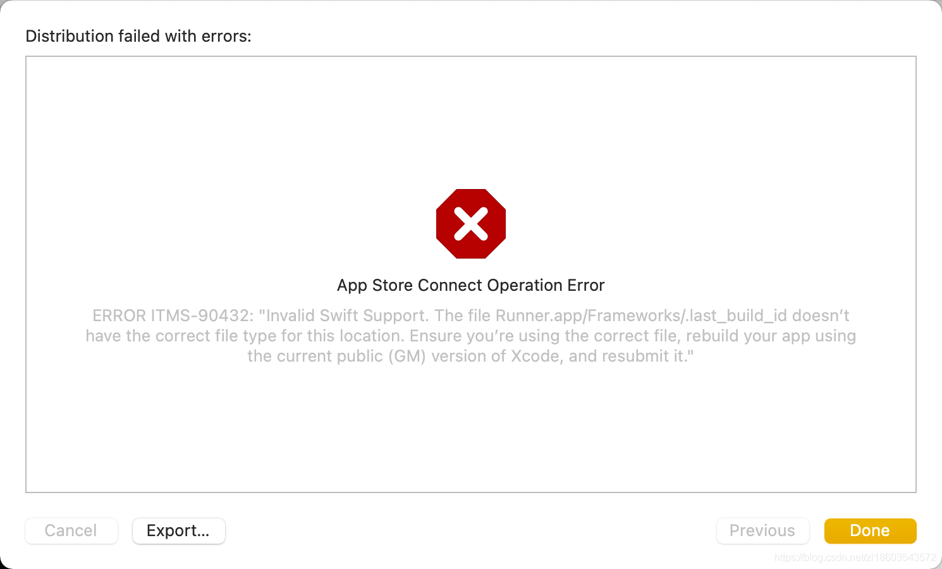942x569 pixels.
Task: Click the white X inside the error badge
Action: click(470, 223)
